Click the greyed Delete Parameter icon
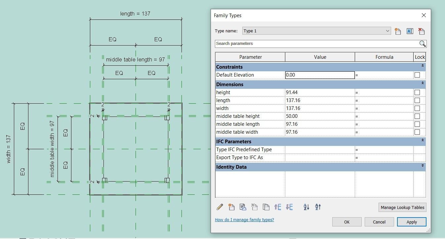Viewport: 445px width, 239px height. click(x=255, y=207)
